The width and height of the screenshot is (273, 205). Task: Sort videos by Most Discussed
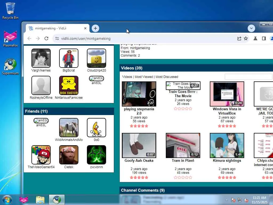167,77
